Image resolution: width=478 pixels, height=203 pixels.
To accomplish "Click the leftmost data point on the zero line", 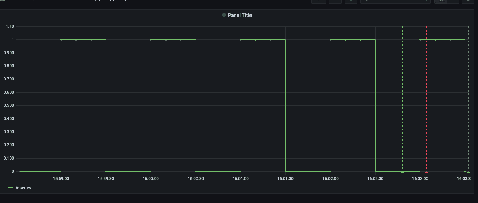I will [31, 172].
